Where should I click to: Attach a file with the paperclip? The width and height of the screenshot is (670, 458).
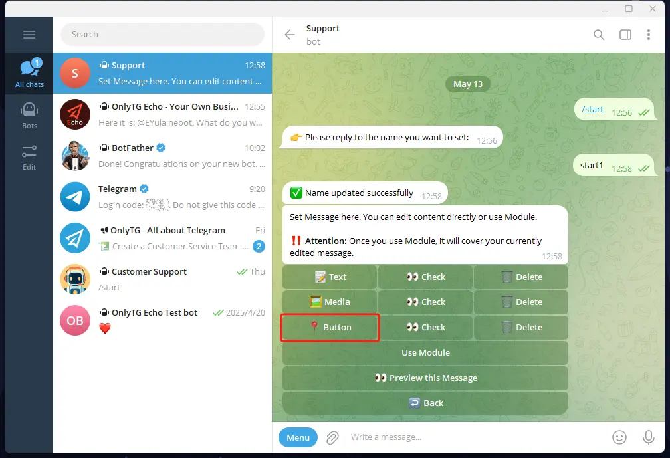(332, 437)
